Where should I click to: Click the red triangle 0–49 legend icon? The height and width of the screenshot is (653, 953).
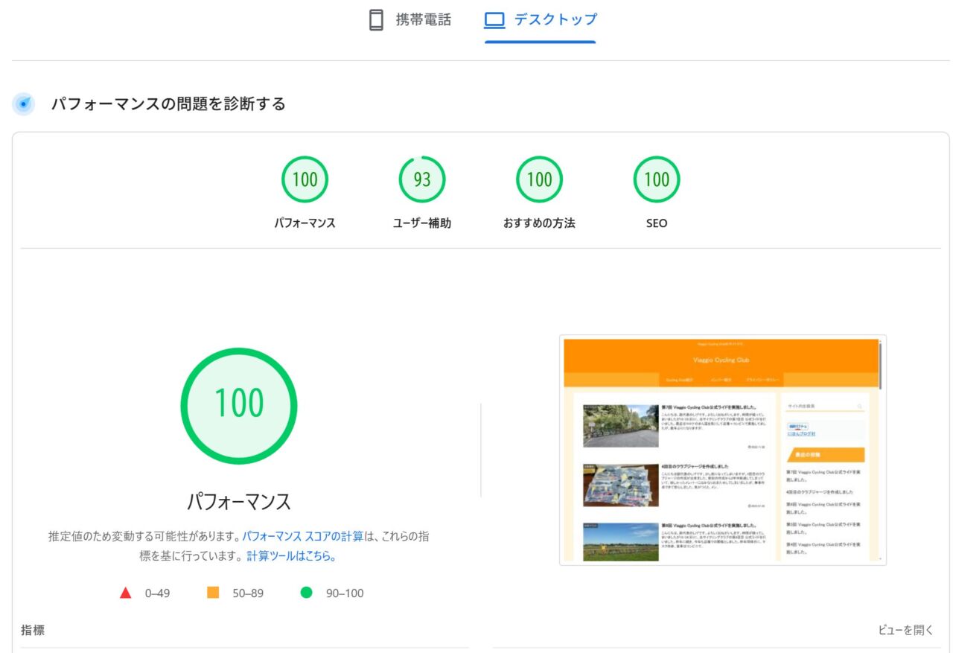126,593
